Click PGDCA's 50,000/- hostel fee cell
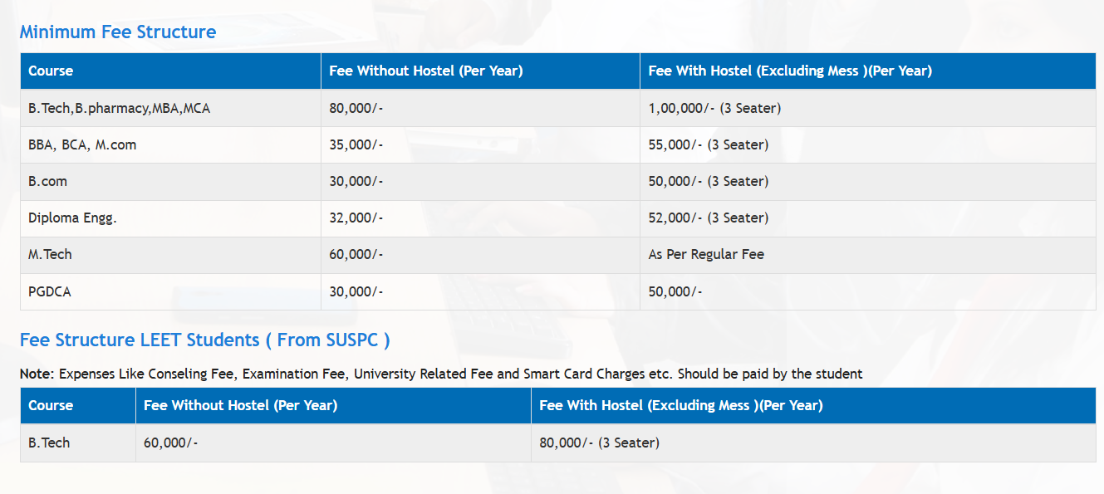The image size is (1104, 494). pyautogui.click(x=675, y=291)
